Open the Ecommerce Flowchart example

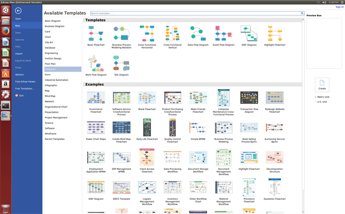pyautogui.click(x=96, y=98)
